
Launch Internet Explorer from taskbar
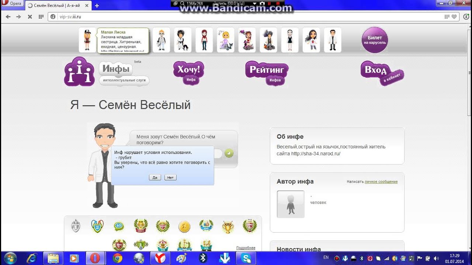point(32,258)
